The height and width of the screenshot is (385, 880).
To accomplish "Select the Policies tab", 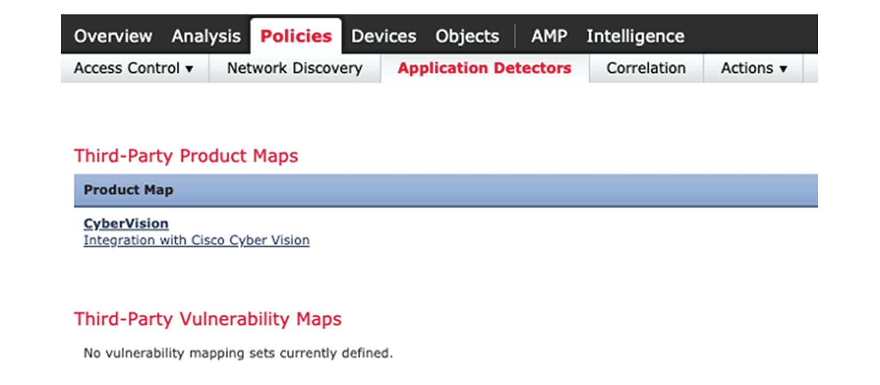I will point(296,36).
